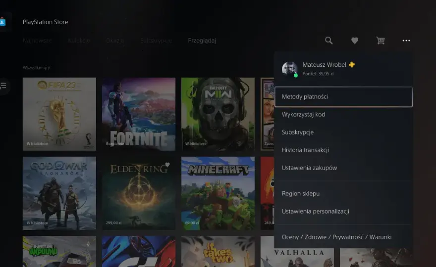This screenshot has width=436, height=267.
Task: Open the filter and sort icon
Action: 3,86
